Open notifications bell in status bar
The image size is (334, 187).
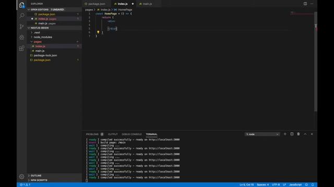point(313,185)
